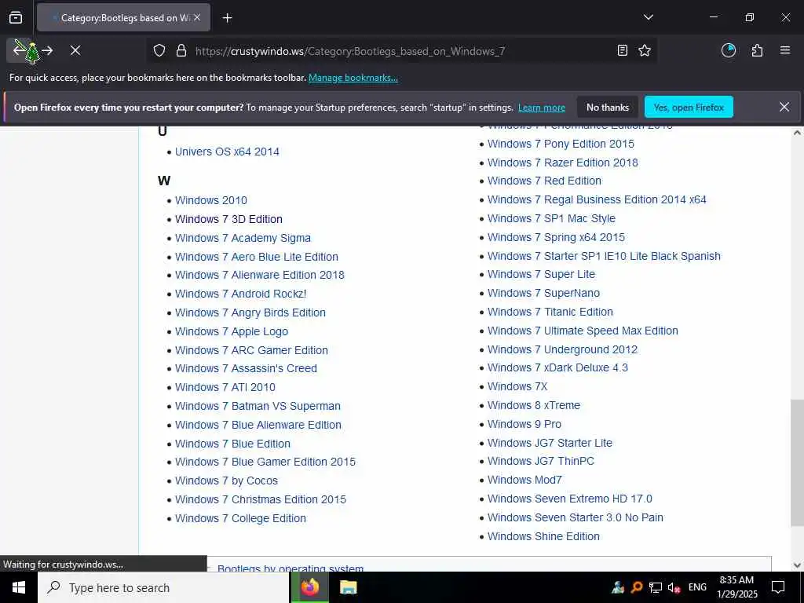Open the Extensions puzzle icon
Screen dimensions: 804x603
(x=757, y=50)
